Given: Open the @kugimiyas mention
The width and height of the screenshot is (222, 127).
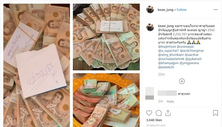Looking at the screenshot, I should (167, 47).
